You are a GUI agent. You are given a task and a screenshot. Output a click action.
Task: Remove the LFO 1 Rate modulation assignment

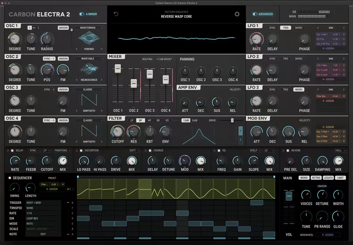click(344, 65)
